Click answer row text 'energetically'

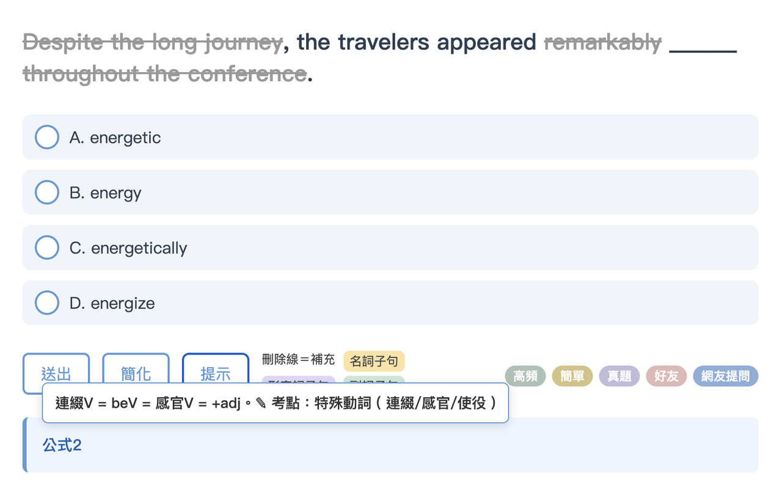(139, 248)
